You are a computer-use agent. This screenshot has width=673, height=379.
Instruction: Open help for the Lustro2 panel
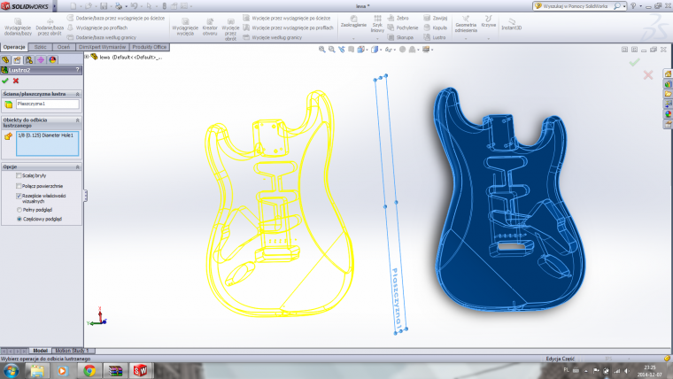coord(78,70)
